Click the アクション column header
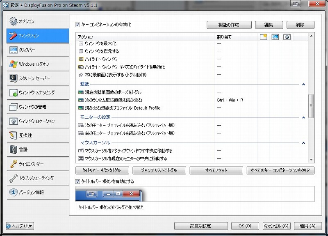328x236 pixels. (x=145, y=37)
